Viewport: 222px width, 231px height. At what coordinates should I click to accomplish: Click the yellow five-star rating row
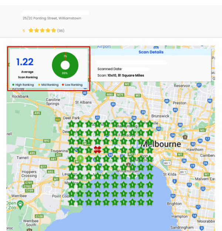pyautogui.click(x=42, y=30)
